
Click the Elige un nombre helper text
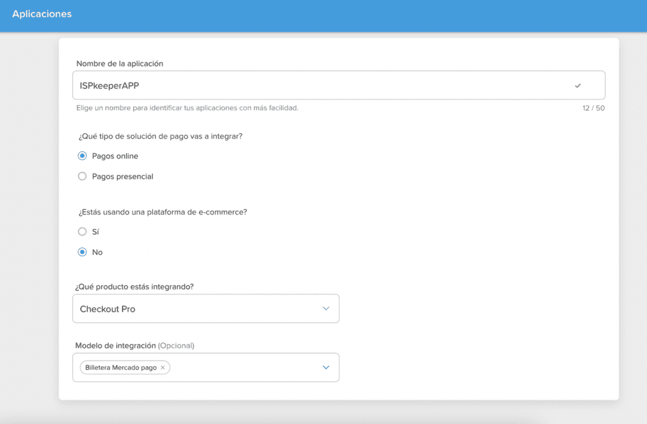click(x=187, y=108)
